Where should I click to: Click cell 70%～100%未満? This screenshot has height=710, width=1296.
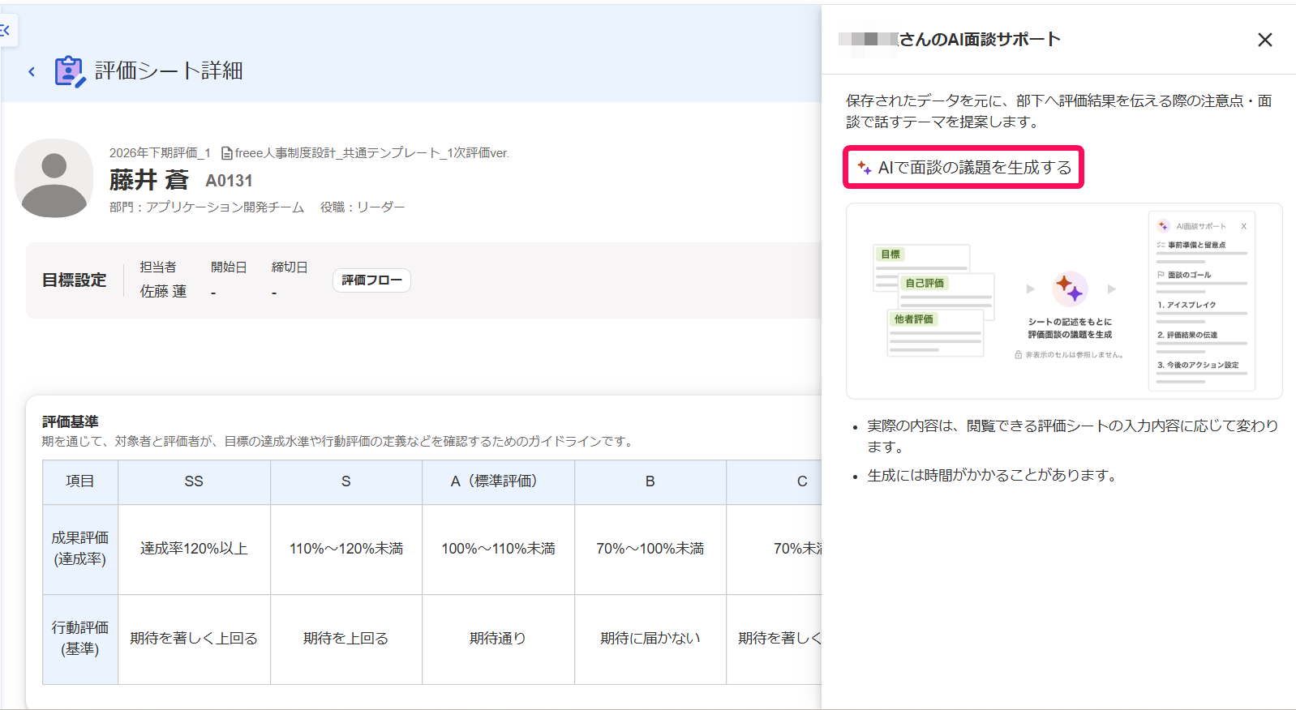[650, 549]
